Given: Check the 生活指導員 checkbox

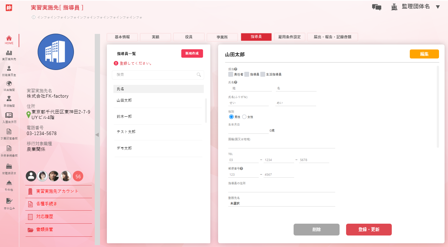Looking at the screenshot, I should pos(263,74).
